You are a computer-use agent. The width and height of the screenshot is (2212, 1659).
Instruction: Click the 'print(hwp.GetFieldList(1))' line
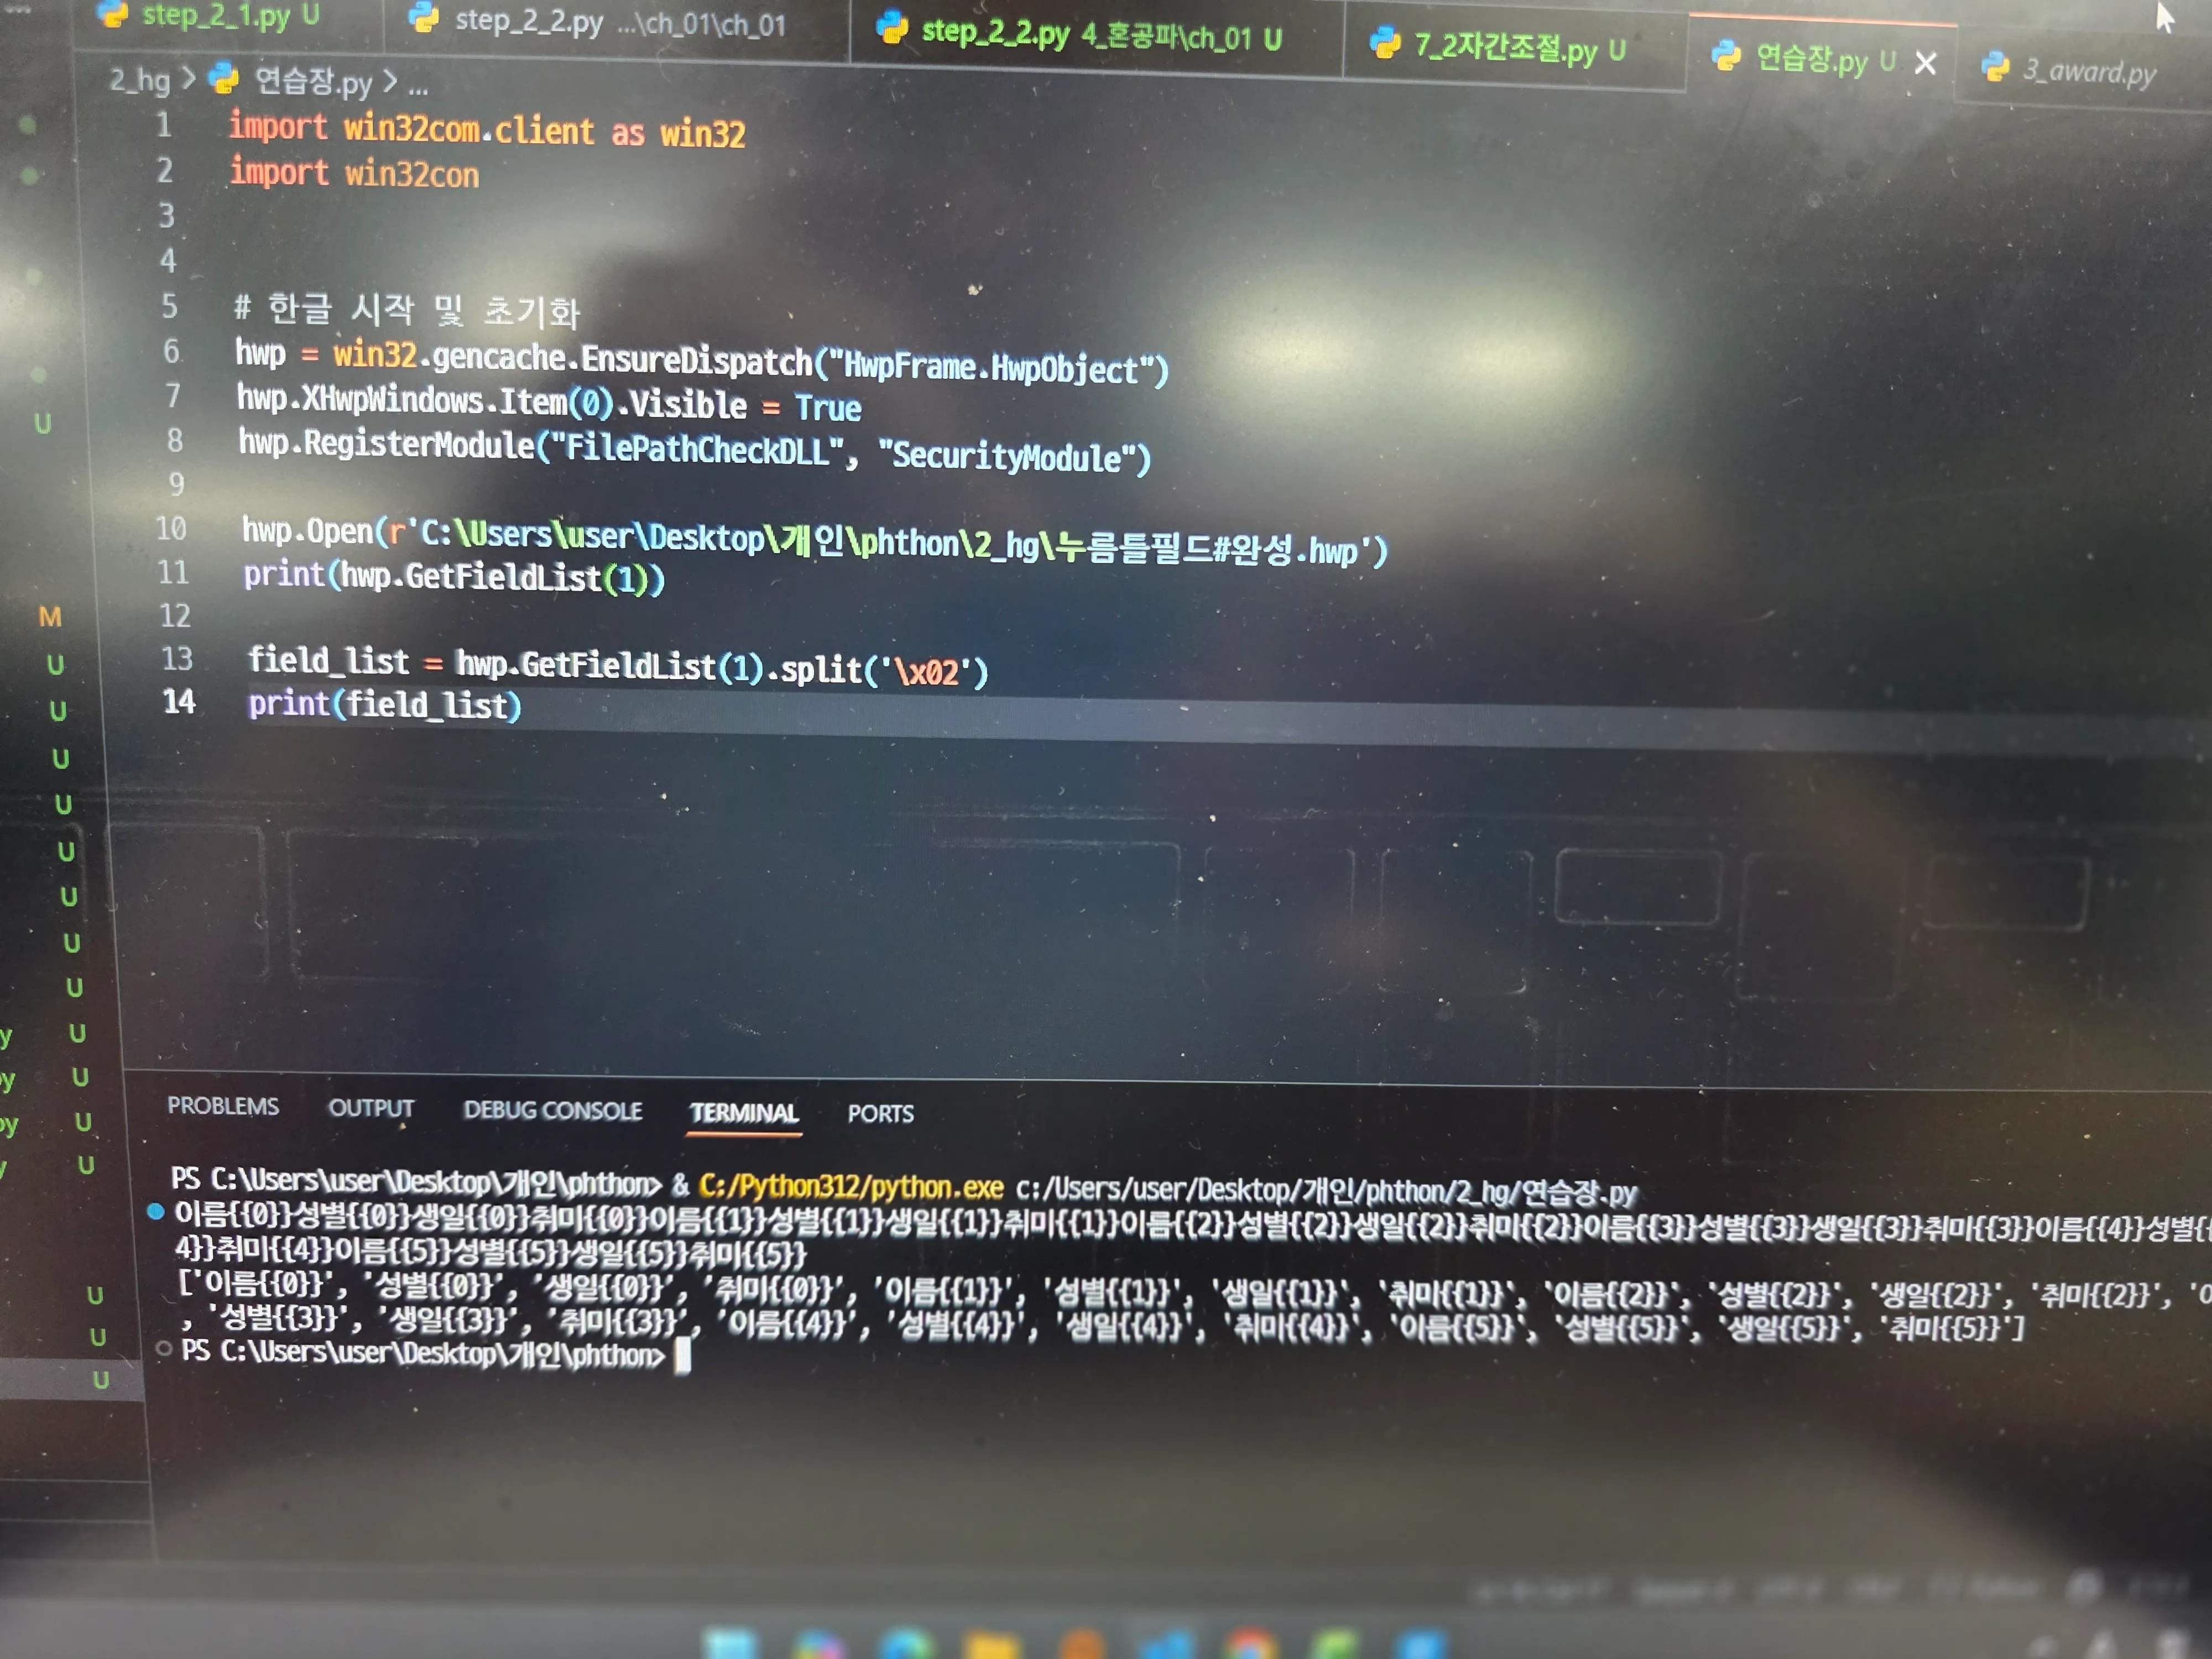click(454, 576)
